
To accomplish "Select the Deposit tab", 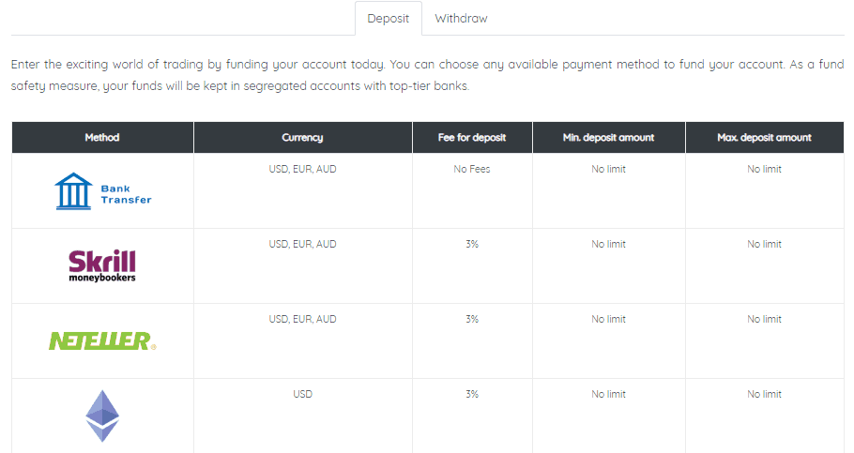I will point(389,19).
